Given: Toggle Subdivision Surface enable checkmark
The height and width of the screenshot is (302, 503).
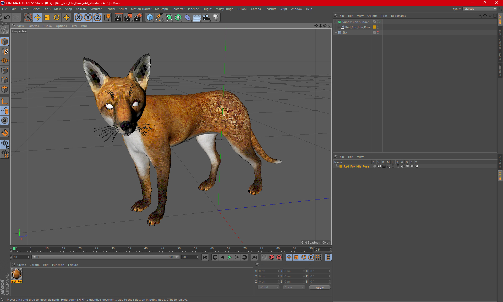Looking at the screenshot, I should (380, 22).
